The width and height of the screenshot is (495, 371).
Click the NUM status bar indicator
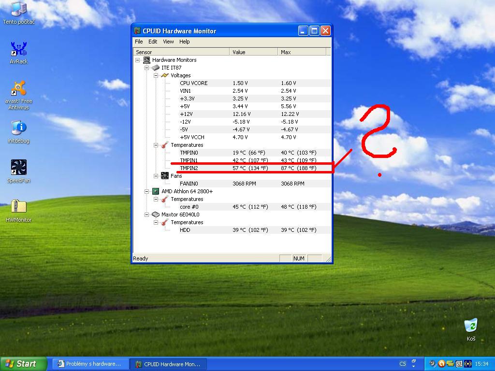pyautogui.click(x=299, y=258)
